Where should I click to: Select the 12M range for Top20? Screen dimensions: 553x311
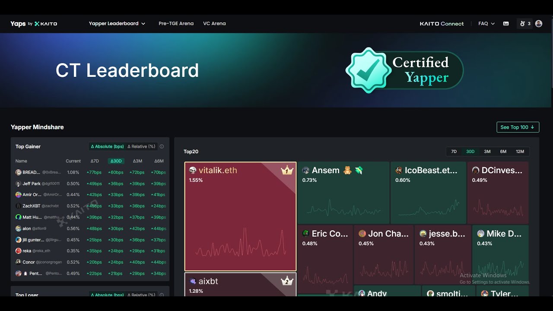tap(520, 152)
